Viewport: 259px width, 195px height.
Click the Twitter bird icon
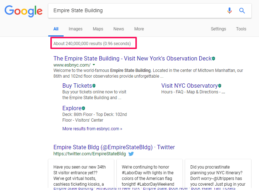[131, 154]
